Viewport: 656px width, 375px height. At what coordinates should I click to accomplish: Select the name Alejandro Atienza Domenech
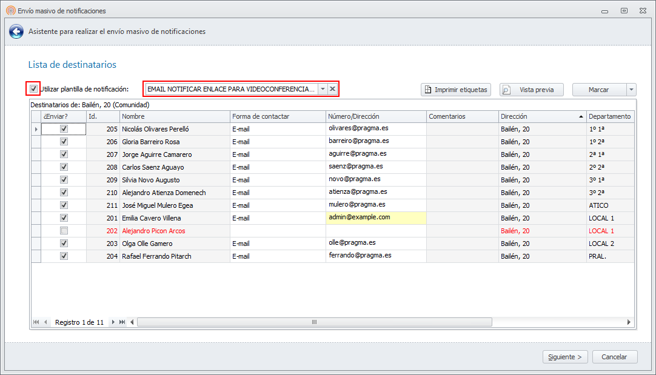click(x=164, y=192)
